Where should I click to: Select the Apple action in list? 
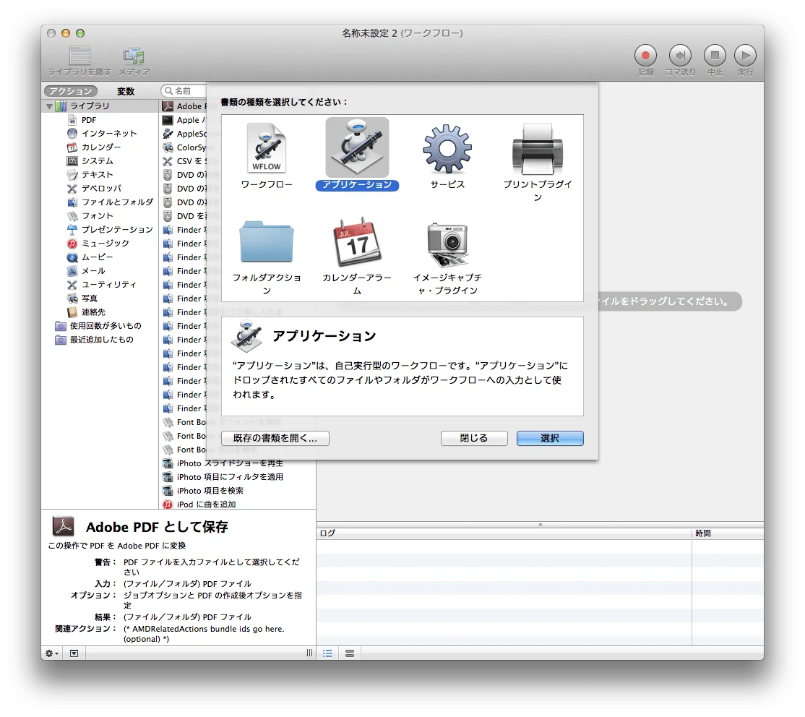(x=184, y=120)
